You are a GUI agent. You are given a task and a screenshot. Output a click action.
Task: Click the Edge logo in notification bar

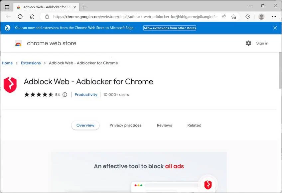point(7,28)
